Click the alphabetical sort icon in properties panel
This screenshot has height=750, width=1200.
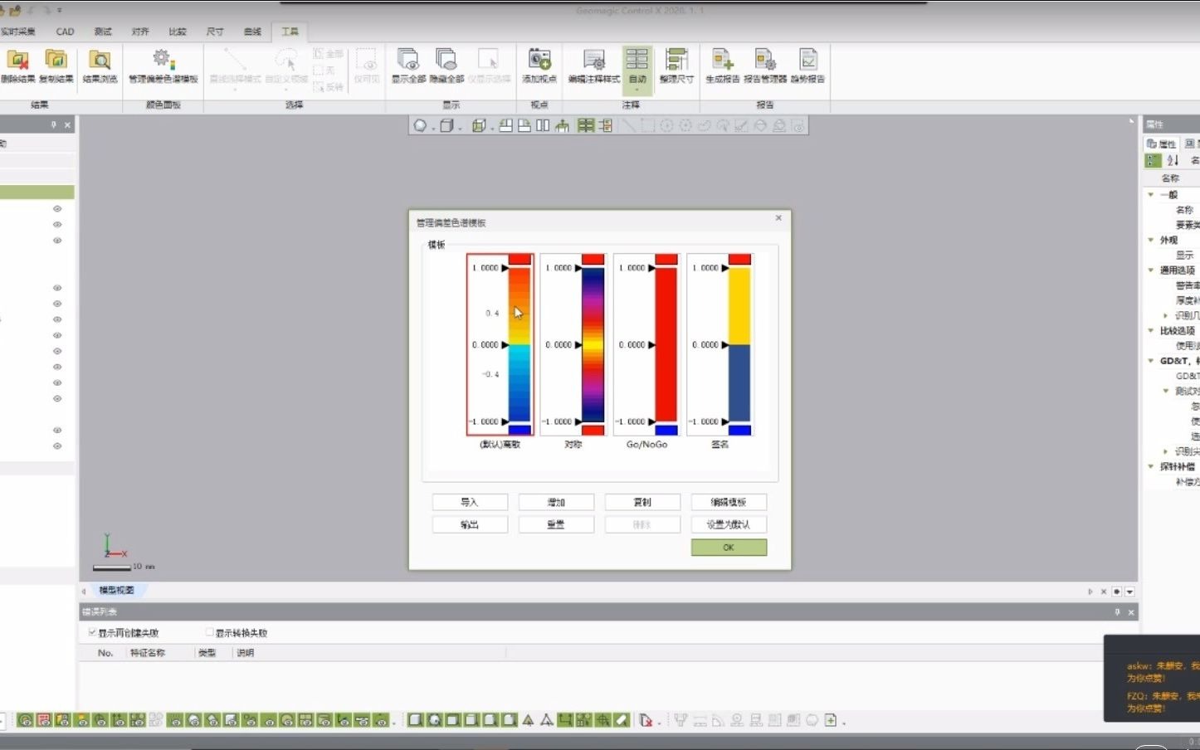[x=1173, y=160]
